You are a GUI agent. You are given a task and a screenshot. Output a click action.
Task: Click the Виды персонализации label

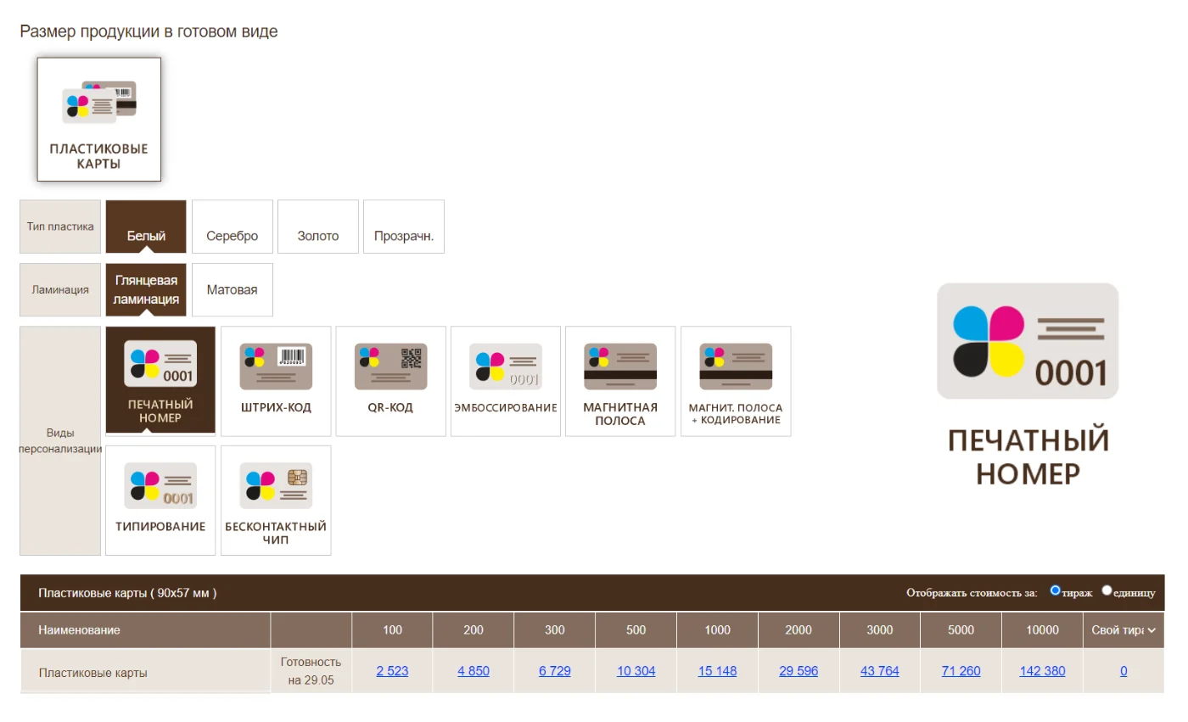pos(60,441)
